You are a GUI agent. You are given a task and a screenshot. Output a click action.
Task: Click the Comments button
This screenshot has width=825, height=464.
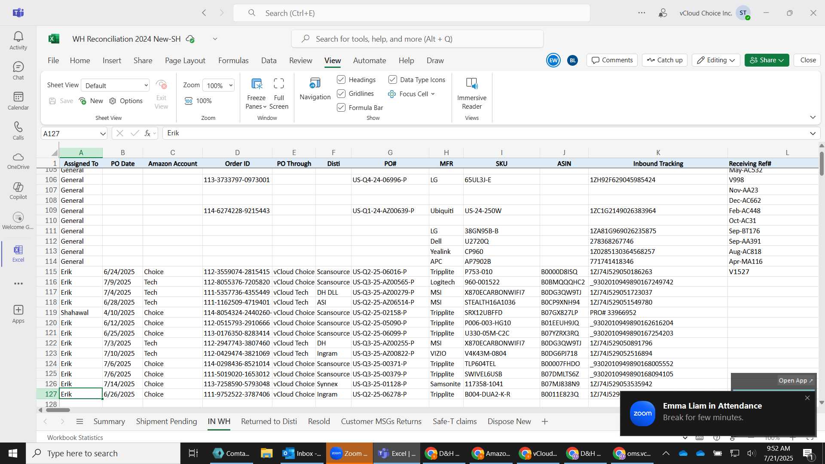point(612,60)
